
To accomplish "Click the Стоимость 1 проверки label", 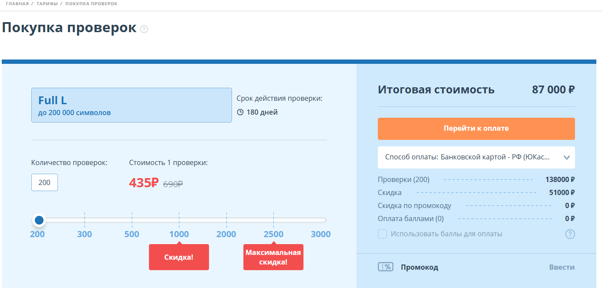I will [168, 163].
